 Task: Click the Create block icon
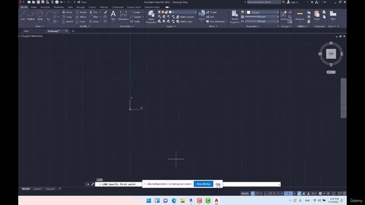point(212,12)
